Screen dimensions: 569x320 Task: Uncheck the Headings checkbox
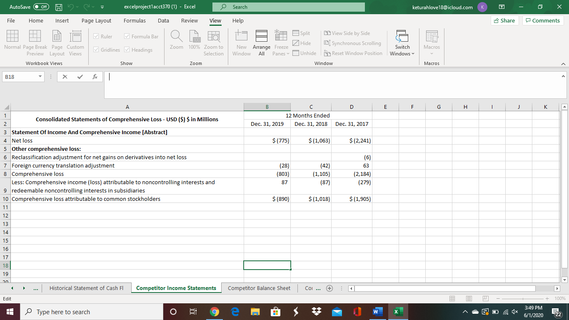pos(126,50)
